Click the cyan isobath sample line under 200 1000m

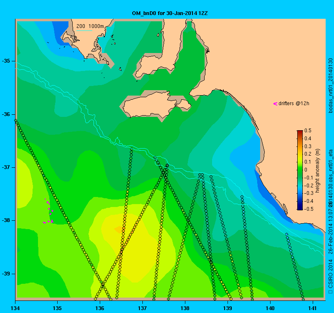[84, 30]
